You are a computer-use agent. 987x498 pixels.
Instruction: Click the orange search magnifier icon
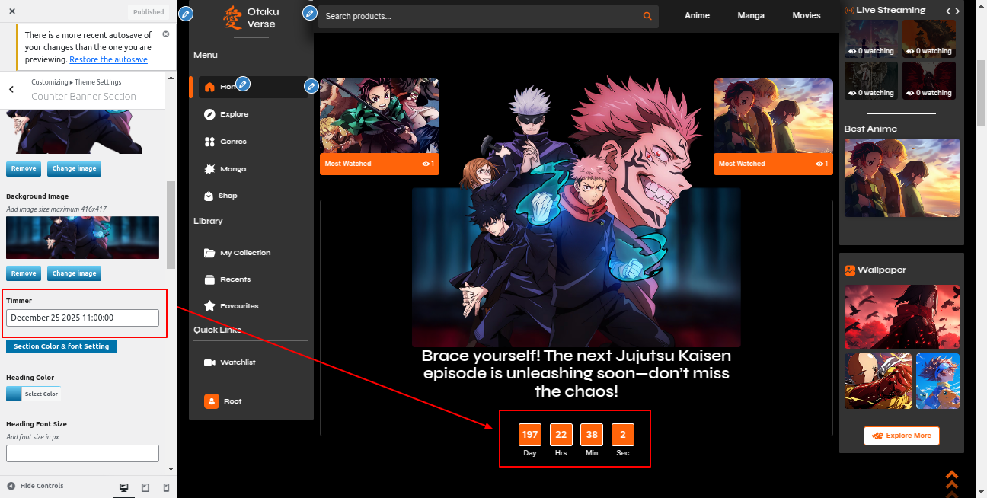pos(647,16)
